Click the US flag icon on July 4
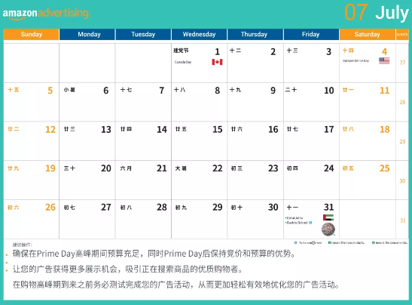The image size is (412, 305). (384, 61)
